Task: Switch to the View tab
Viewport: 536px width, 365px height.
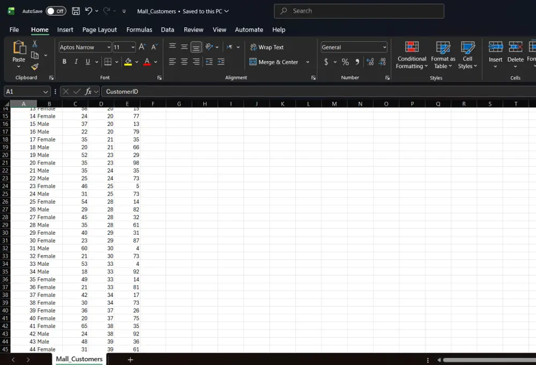Action: (x=219, y=29)
